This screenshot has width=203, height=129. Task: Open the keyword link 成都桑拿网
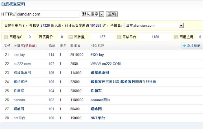[x=22, y=73]
